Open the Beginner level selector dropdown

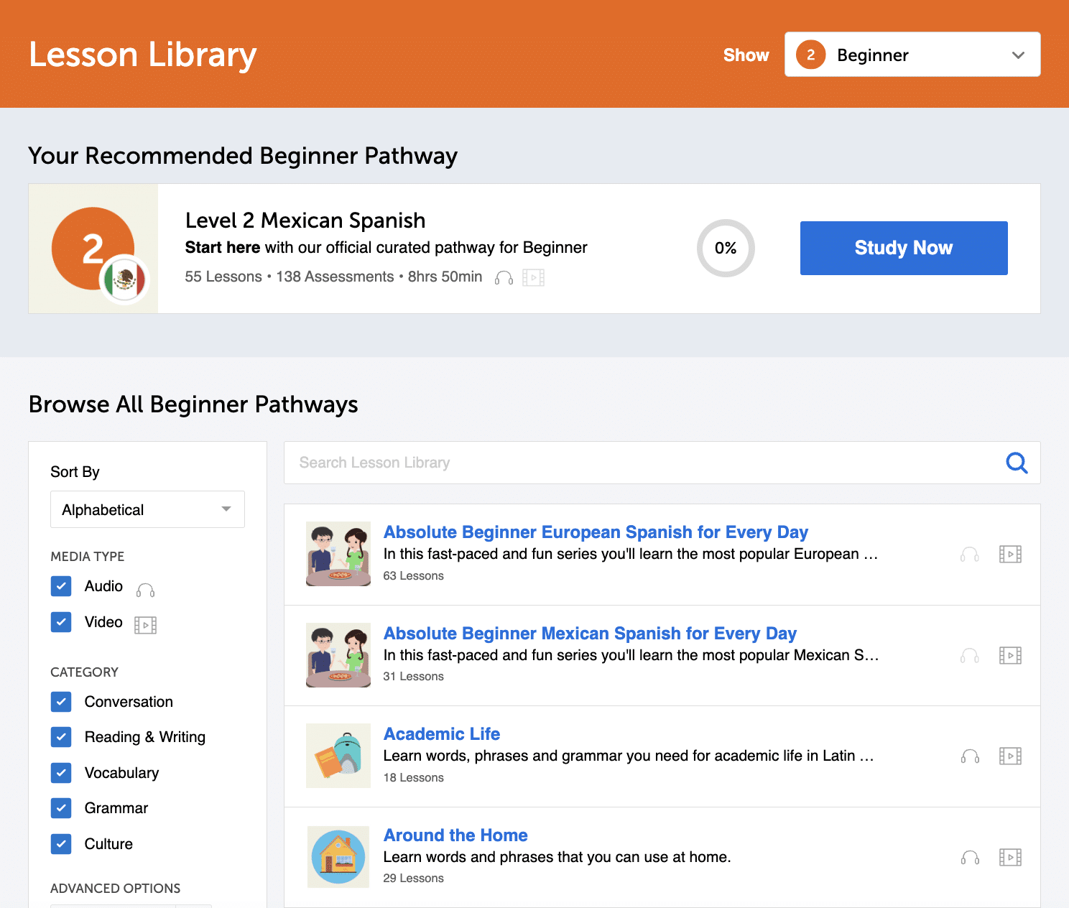pos(912,54)
